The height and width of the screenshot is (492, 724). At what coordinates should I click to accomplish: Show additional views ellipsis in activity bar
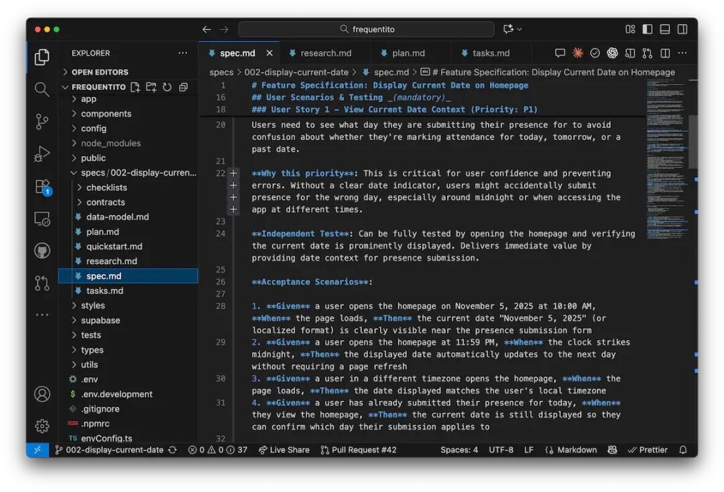tap(42, 315)
